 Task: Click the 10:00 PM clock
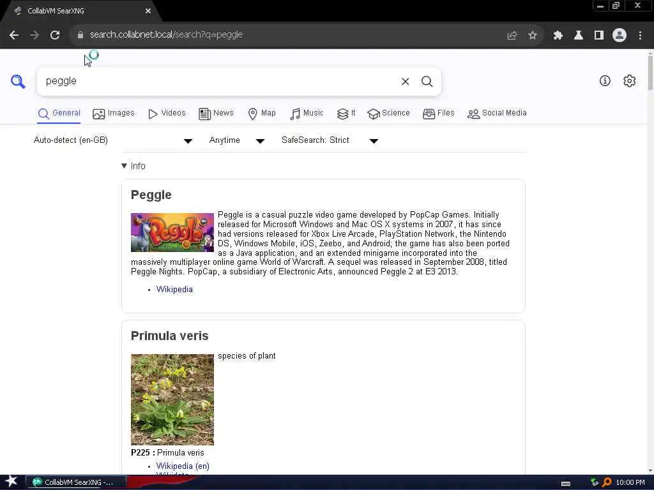tap(630, 482)
